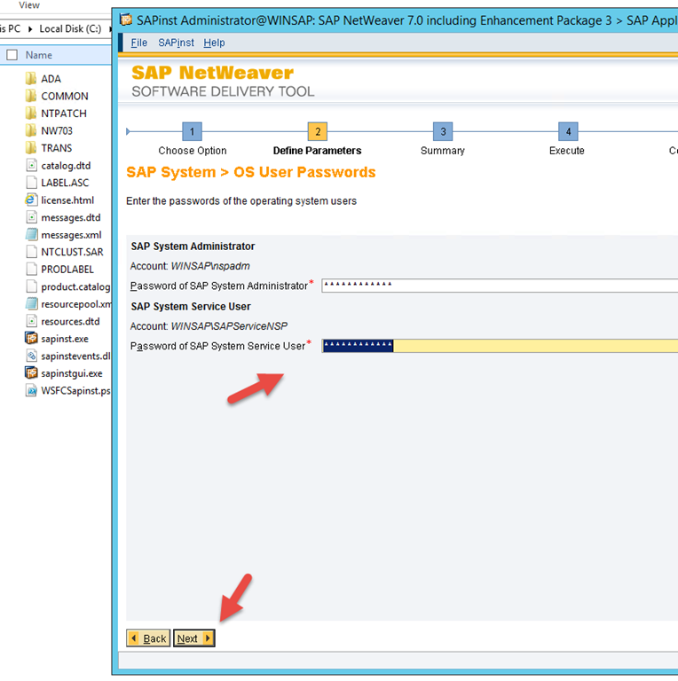Open the Help menu
The image size is (678, 681).
click(x=214, y=43)
